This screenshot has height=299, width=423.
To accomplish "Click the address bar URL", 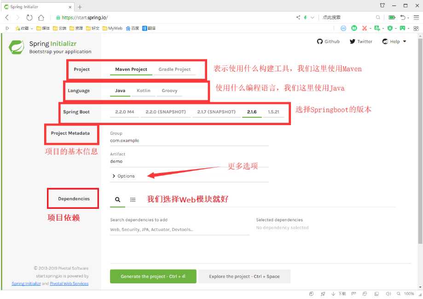I will click(x=85, y=17).
